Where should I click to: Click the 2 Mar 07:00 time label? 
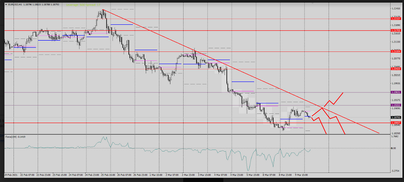pos(174,175)
